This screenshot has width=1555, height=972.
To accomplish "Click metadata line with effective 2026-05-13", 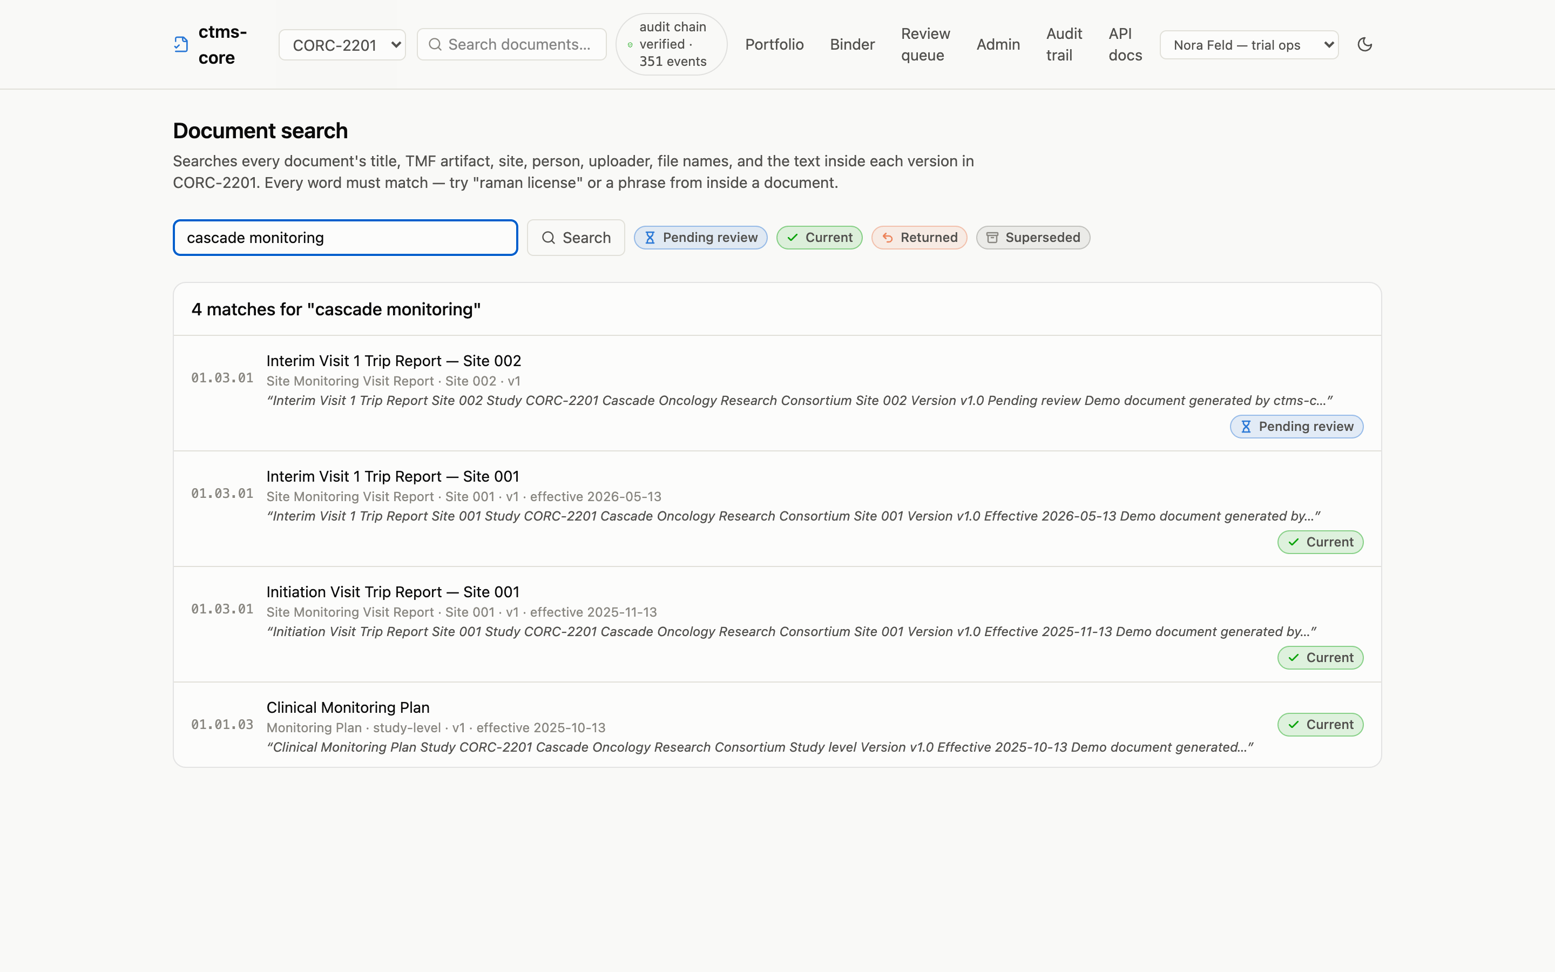I will click(464, 497).
